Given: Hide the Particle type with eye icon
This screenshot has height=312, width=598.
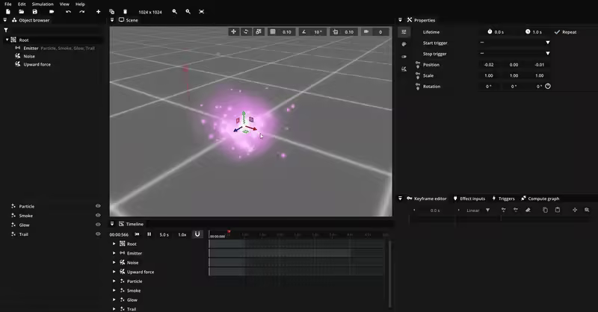Looking at the screenshot, I should [x=98, y=206].
